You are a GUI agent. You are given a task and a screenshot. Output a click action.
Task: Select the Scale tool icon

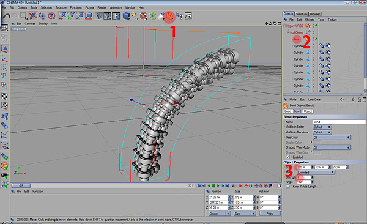[42, 16]
